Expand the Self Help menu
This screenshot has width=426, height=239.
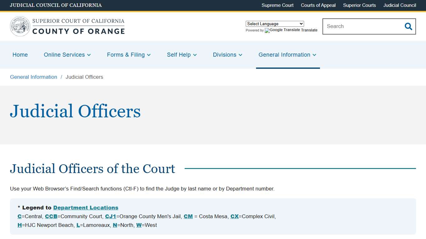(x=182, y=55)
